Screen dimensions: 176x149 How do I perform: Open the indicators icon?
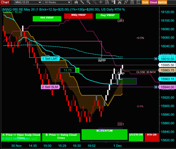click(126, 2)
